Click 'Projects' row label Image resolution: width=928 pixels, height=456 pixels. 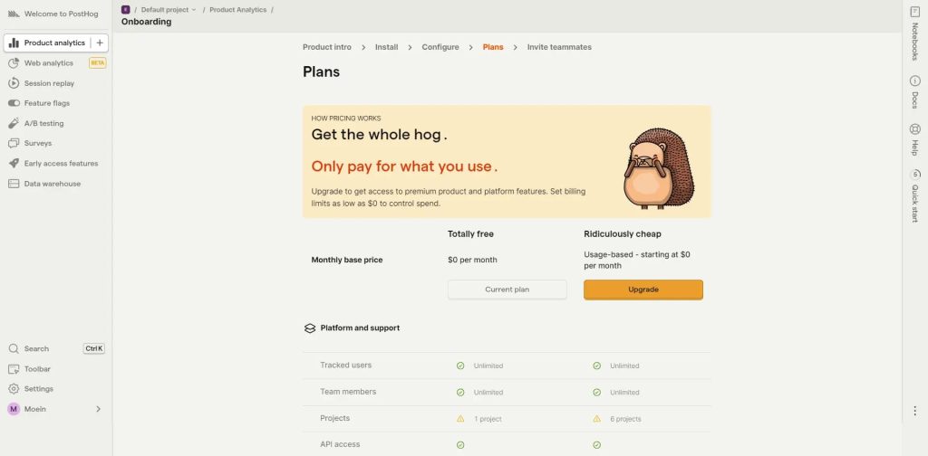coord(335,418)
